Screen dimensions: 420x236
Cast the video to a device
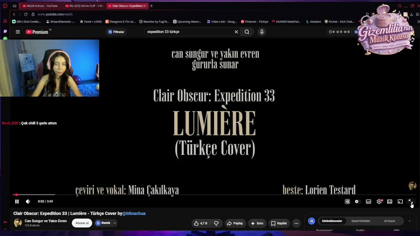pyautogui.click(x=400, y=202)
